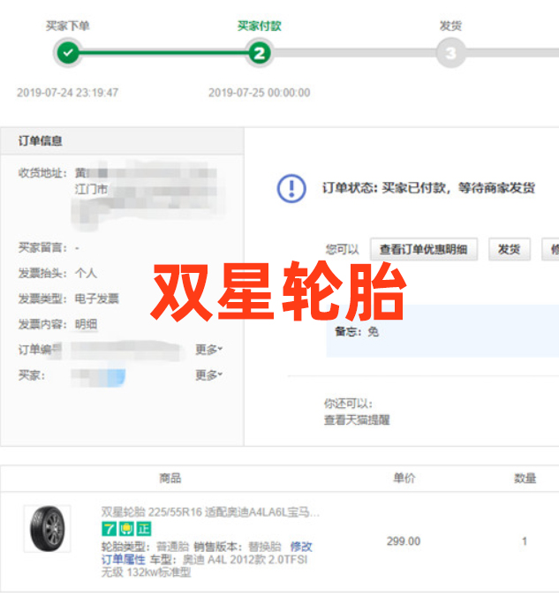
Task: Click the step 2 circle for 买家付款
Action: pyautogui.click(x=259, y=53)
